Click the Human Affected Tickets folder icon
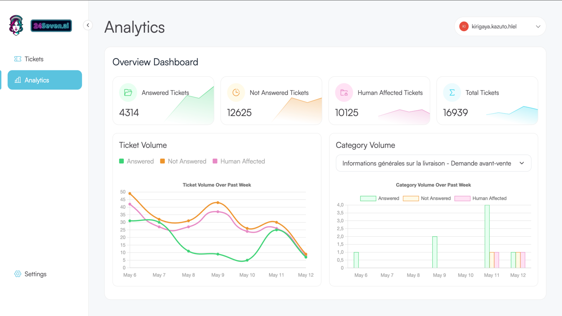 344,92
